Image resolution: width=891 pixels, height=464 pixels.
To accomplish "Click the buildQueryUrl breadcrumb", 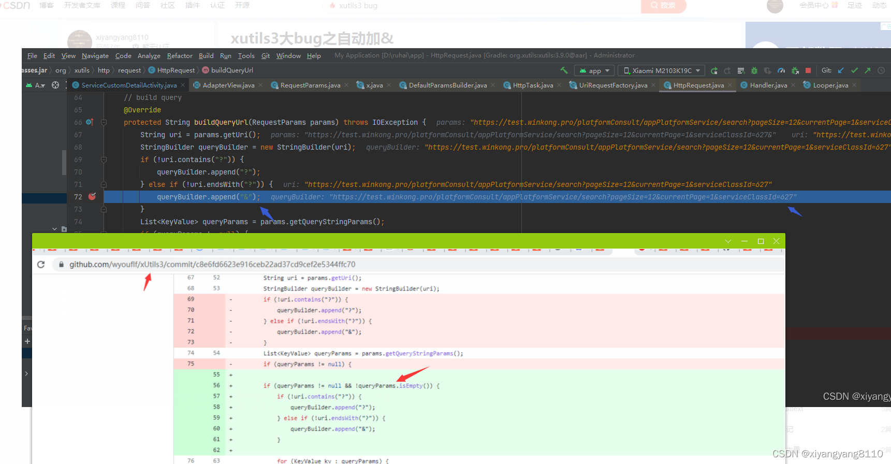I will click(x=228, y=70).
